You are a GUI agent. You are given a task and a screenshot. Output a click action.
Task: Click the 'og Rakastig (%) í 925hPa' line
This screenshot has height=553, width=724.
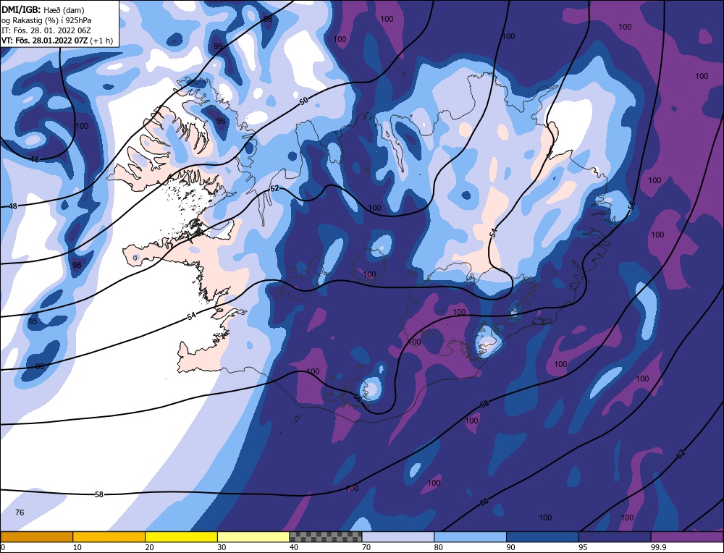tap(46, 20)
